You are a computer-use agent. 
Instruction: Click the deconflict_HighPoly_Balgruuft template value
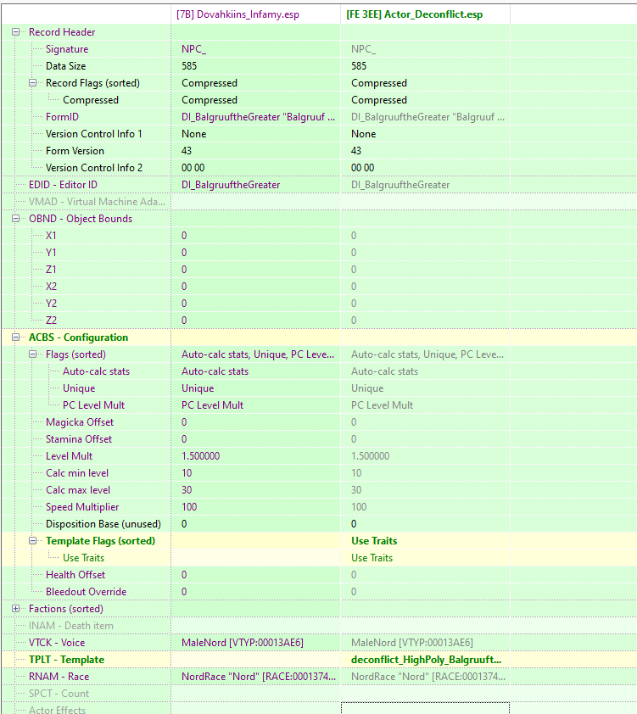click(x=426, y=660)
